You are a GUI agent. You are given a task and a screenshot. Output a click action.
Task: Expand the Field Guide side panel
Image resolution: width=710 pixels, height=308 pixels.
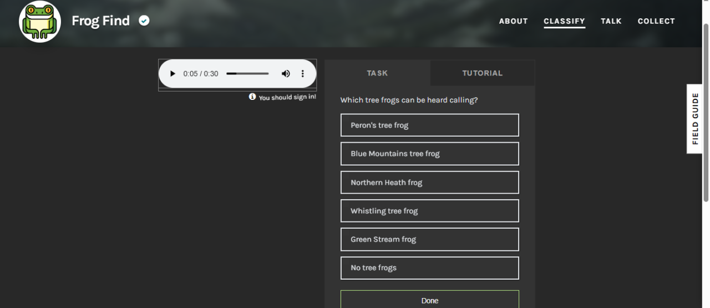[x=695, y=119]
